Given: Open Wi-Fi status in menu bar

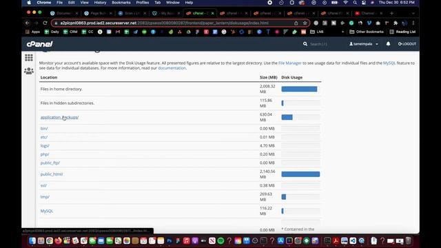Looking at the screenshot, I should tap(346, 3).
